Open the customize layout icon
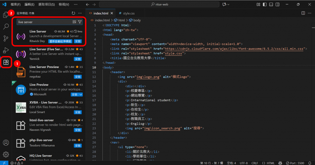Viewport: 315px width, 165px height. (258, 4)
